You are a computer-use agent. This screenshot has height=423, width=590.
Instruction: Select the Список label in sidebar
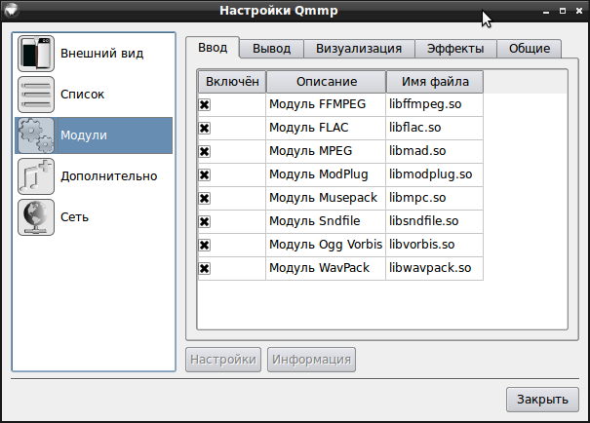(x=82, y=95)
